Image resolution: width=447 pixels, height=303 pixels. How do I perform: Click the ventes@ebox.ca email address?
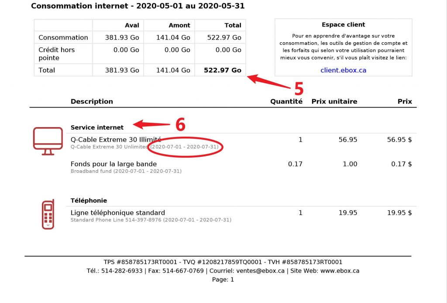coord(260,271)
